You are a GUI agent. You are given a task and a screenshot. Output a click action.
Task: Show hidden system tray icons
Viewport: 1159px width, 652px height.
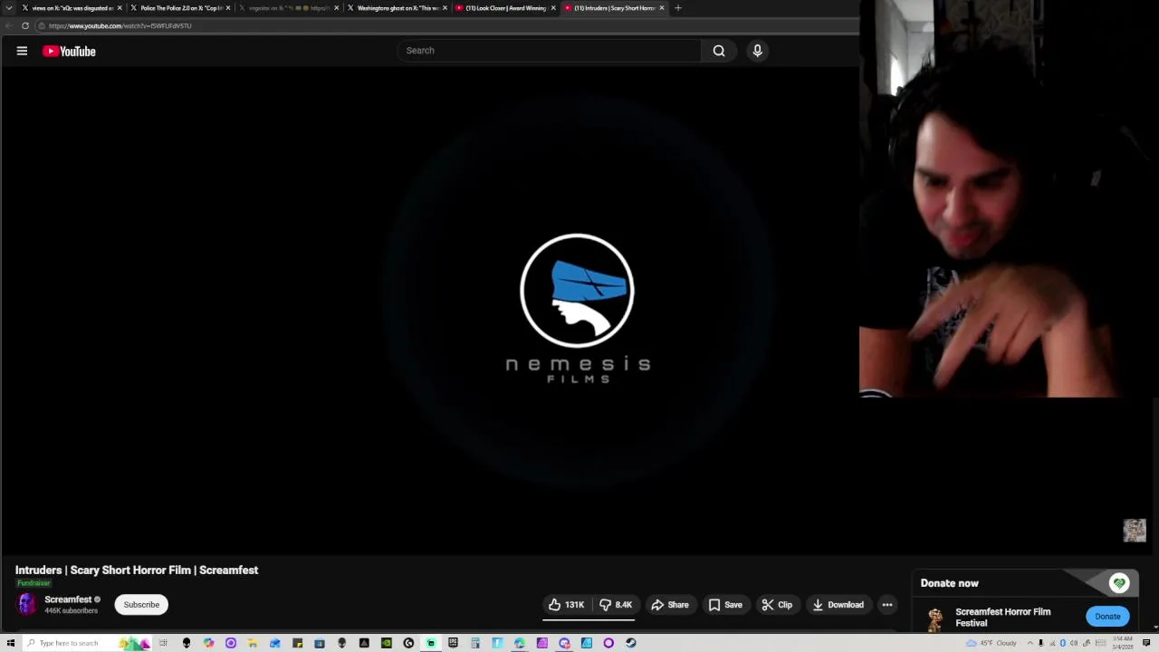(x=1030, y=643)
